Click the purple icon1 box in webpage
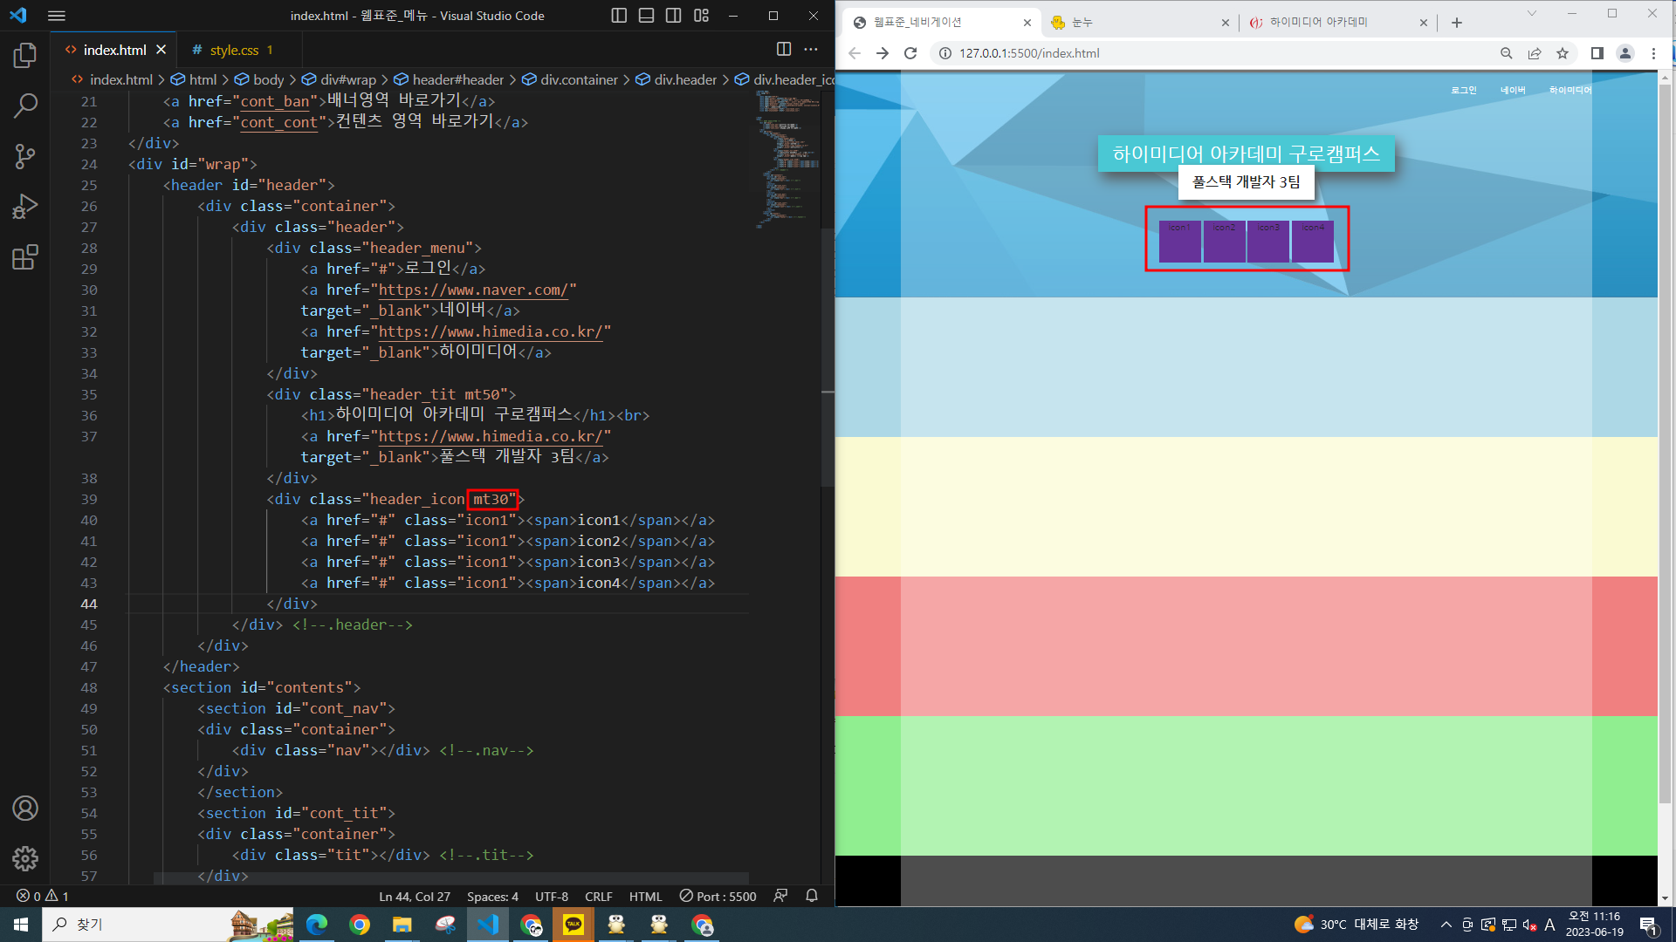Viewport: 1676px width, 942px height. pyautogui.click(x=1179, y=242)
